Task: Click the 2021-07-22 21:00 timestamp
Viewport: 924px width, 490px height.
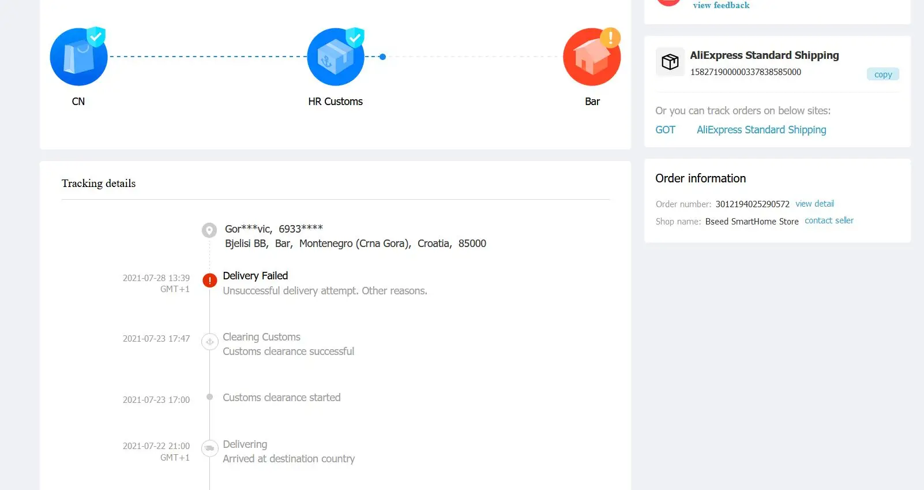Action: click(156, 446)
